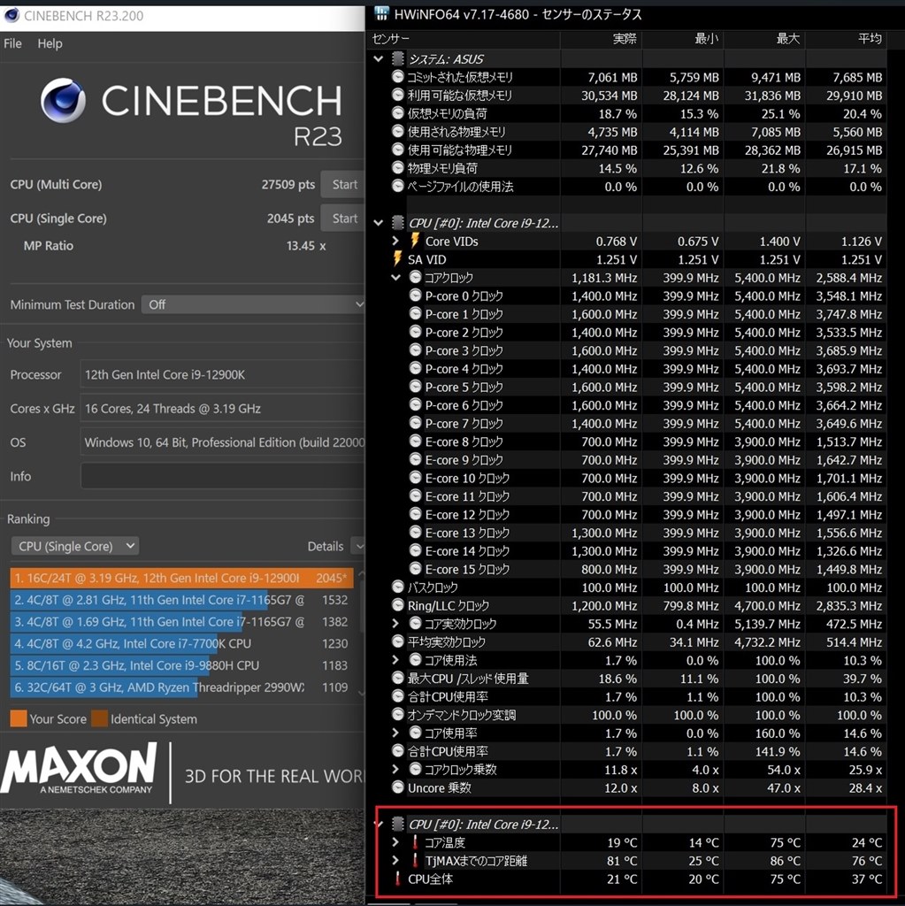Screen dimensions: 905x906
Task: Open the ranking Details dropdown
Action: 358,546
